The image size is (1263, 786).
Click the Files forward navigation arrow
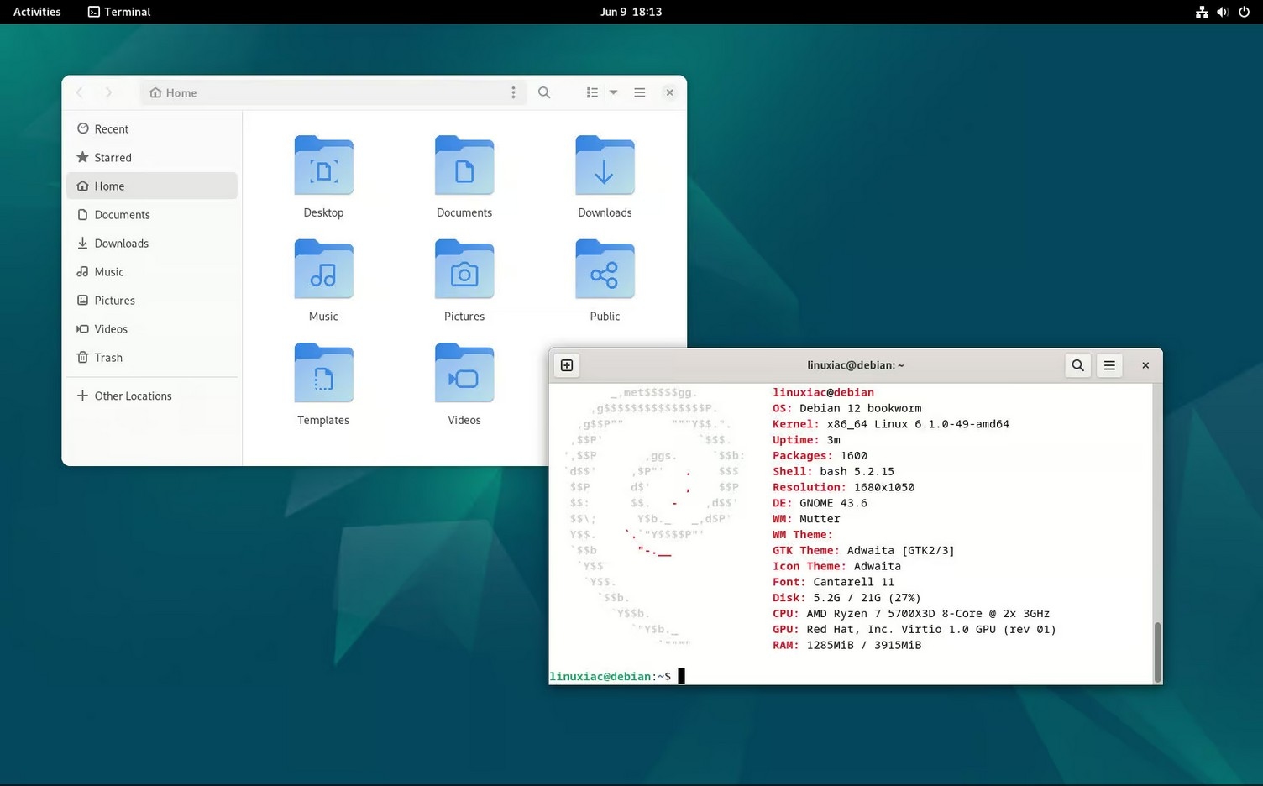coord(108,92)
